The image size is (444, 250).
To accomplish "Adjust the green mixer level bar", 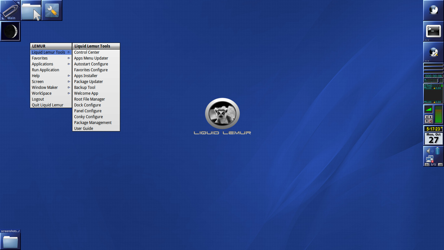I will (438, 115).
